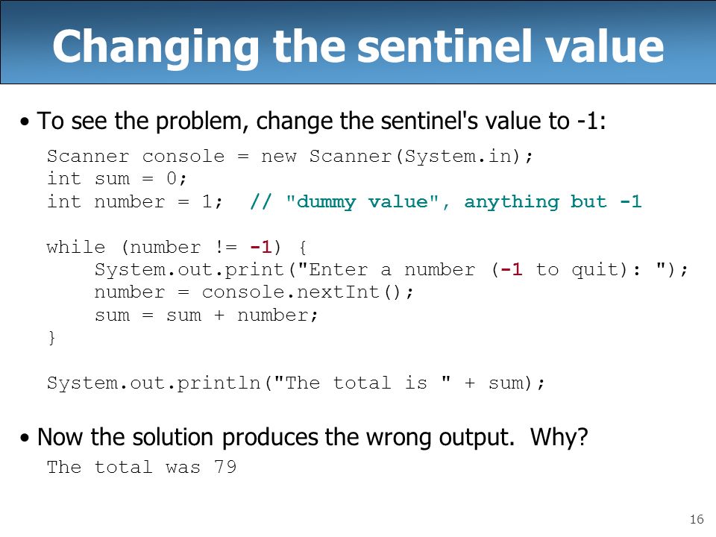This screenshot has height=537, width=716.
Task: Click the 'while (number != -1)' statement
Action: (177, 248)
